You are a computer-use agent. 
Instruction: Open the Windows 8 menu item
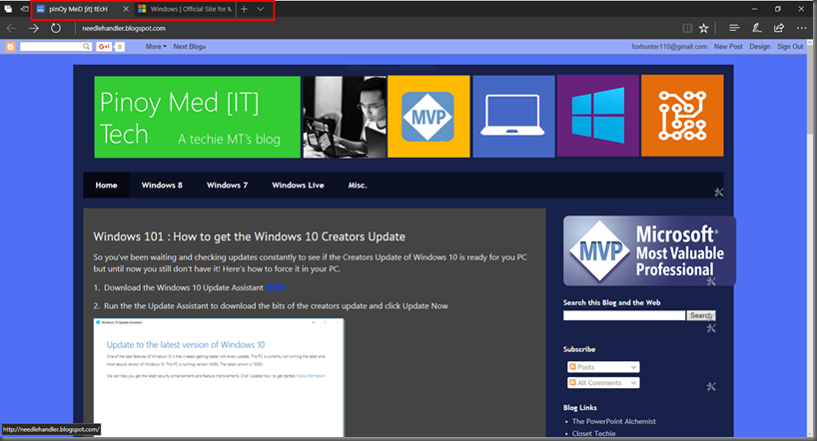pos(162,185)
